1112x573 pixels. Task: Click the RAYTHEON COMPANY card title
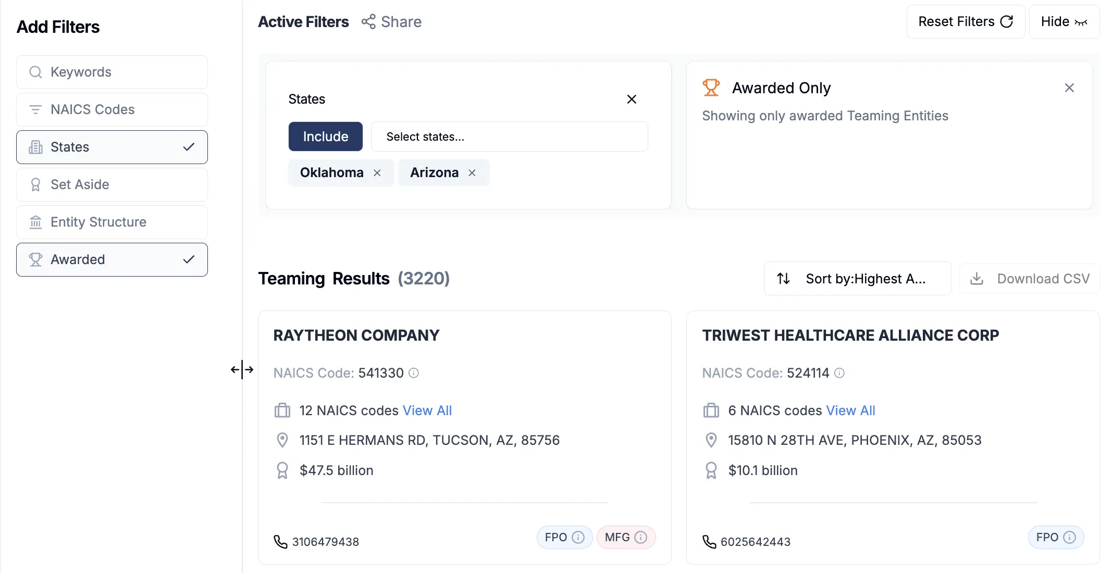(356, 335)
